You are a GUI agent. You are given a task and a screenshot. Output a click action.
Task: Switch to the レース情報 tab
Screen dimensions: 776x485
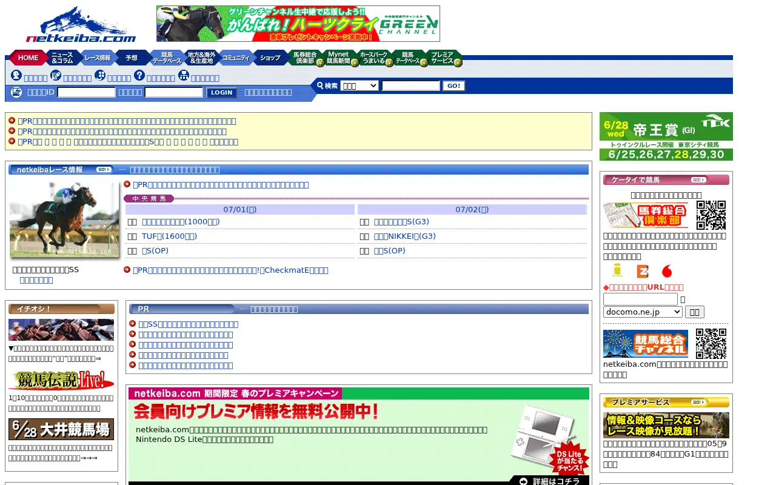click(x=98, y=58)
